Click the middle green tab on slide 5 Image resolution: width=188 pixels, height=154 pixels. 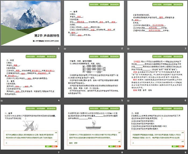tap(104, 56)
